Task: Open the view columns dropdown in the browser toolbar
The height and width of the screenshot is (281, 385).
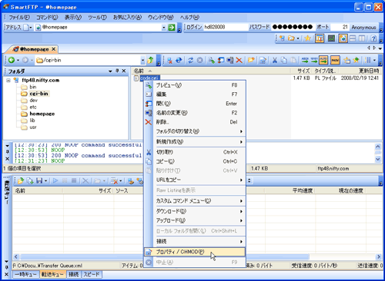Action: 374,61
